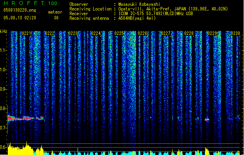Viewport: 244px width, 155px height.
Task: Click the 0222 time marker
Action: pyautogui.click(x=50, y=33)
